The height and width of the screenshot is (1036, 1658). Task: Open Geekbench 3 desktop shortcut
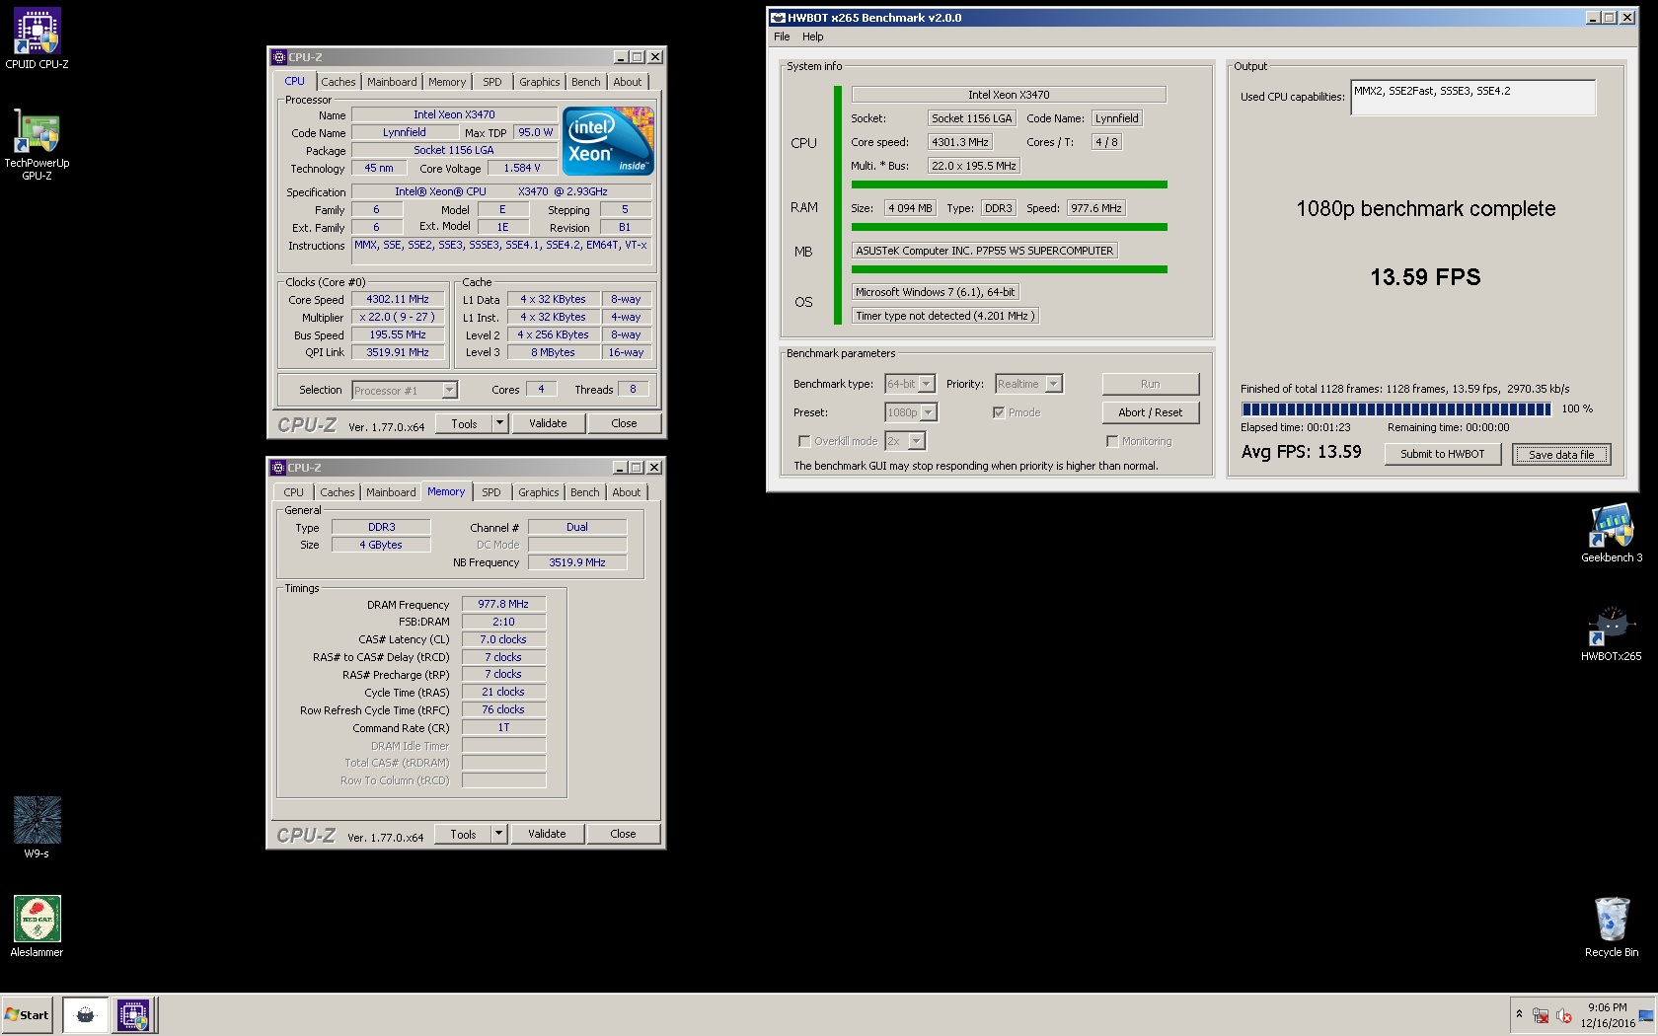point(1612,533)
